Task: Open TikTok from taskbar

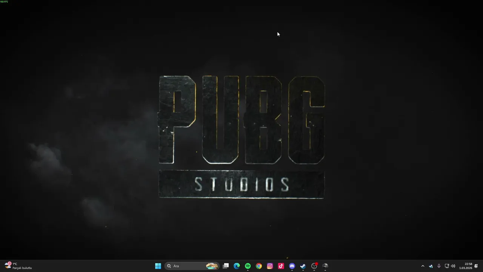Action: (x=281, y=266)
